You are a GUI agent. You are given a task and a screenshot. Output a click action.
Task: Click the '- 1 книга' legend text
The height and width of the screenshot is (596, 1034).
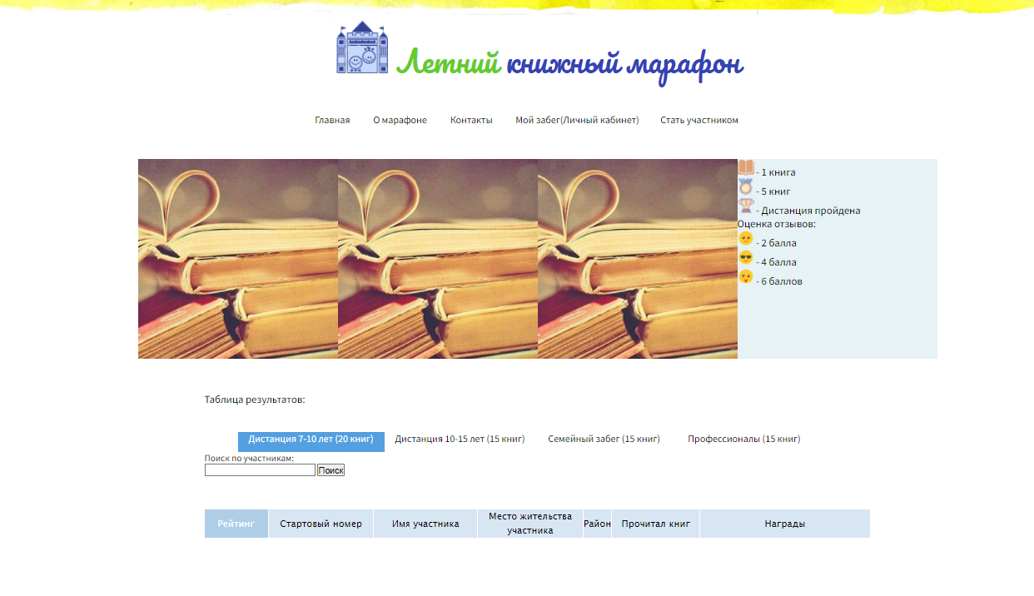click(x=776, y=172)
